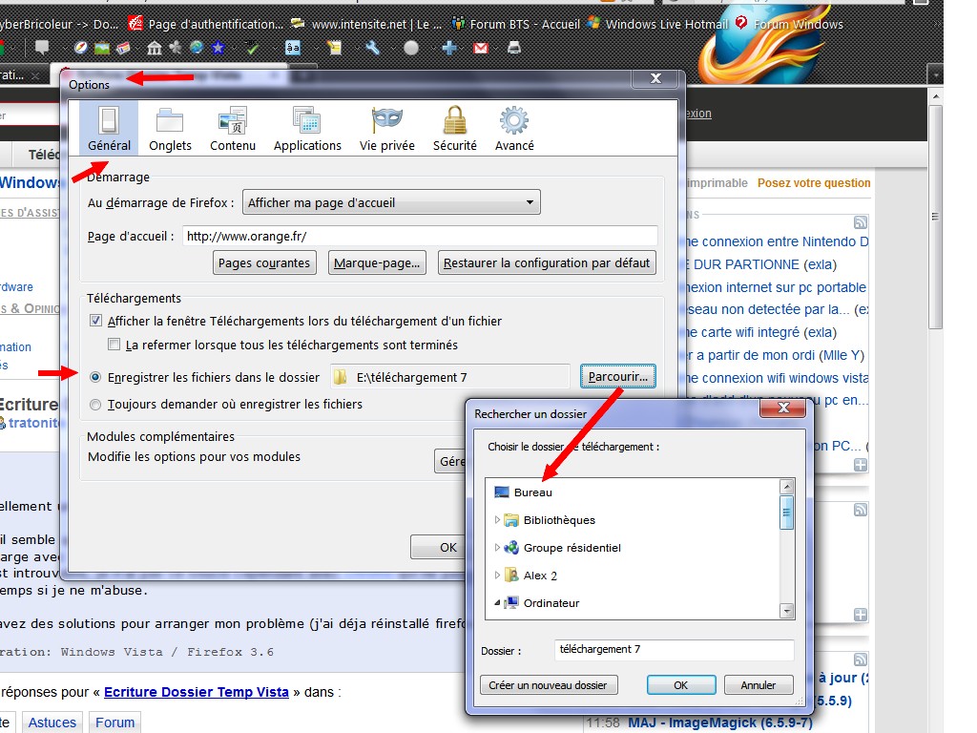Click the Page d'accueil URL field

[x=420, y=236]
